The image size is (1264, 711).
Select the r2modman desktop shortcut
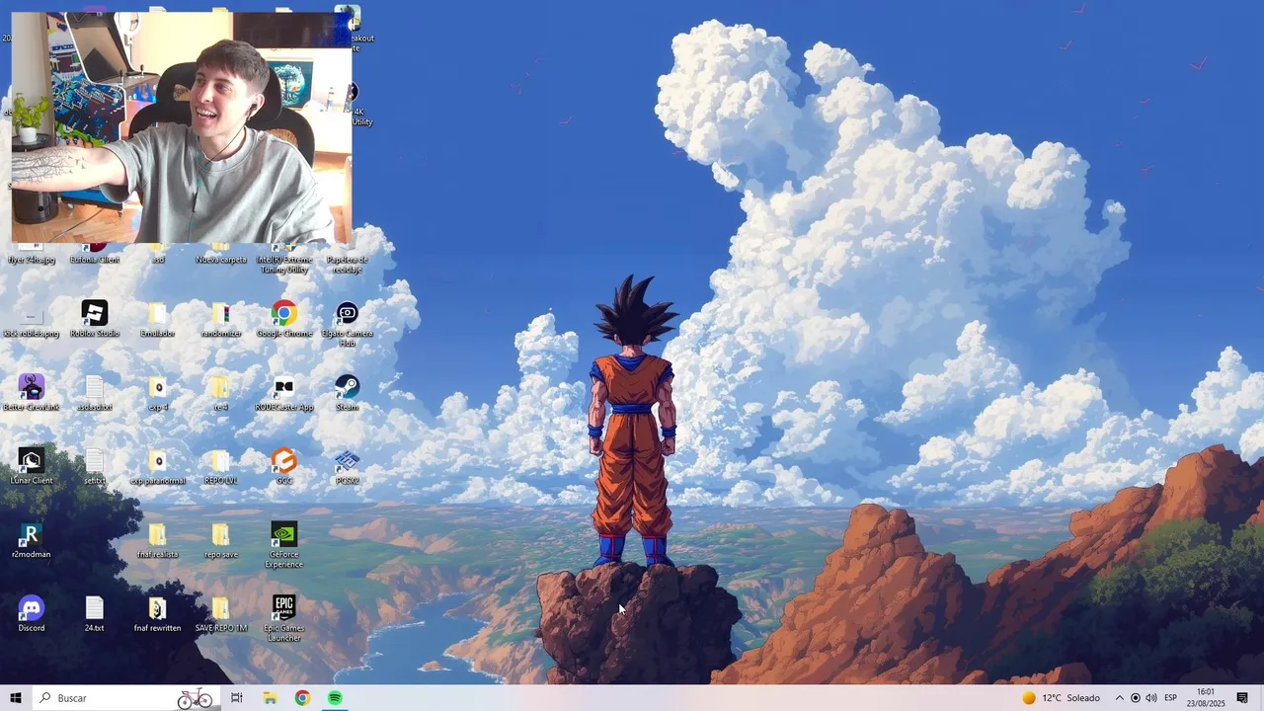[x=32, y=540]
